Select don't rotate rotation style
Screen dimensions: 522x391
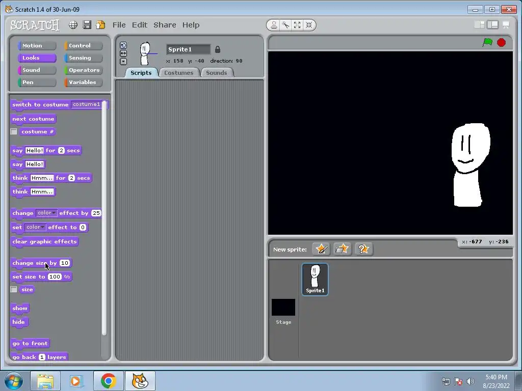pyautogui.click(x=123, y=61)
